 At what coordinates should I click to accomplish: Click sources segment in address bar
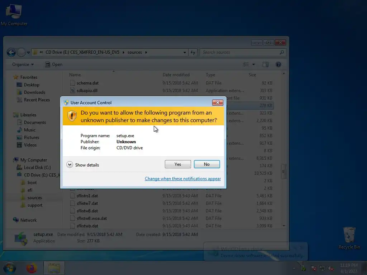pyautogui.click(x=135, y=52)
